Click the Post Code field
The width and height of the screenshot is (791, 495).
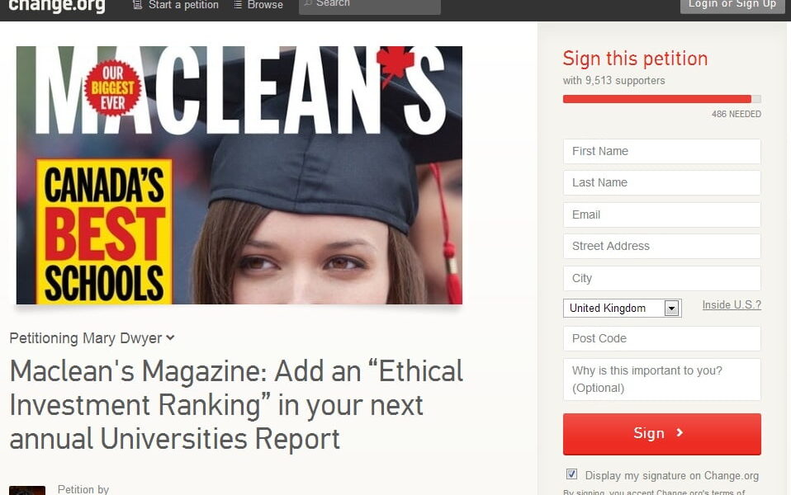pos(662,338)
